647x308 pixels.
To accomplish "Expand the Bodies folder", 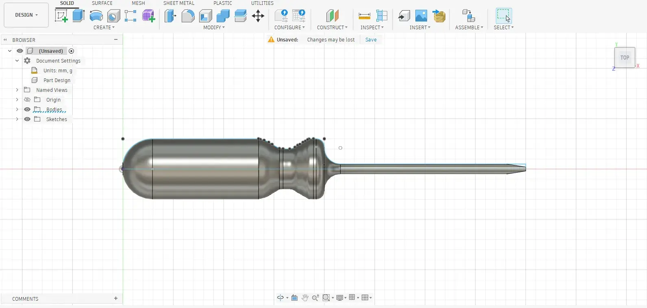I will 17,109.
